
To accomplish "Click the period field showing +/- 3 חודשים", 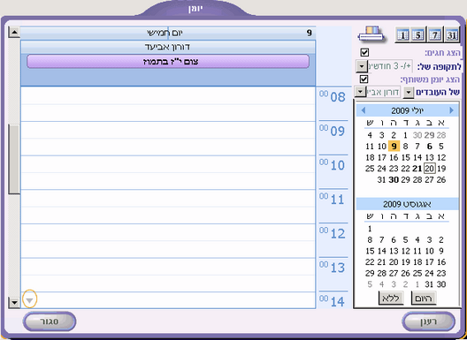I will 390,66.
